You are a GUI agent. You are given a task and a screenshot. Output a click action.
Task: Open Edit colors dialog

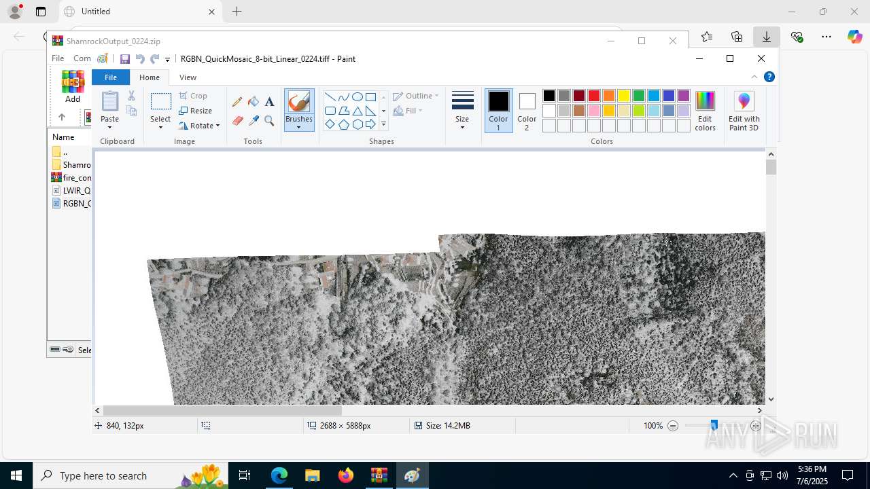[x=706, y=111]
